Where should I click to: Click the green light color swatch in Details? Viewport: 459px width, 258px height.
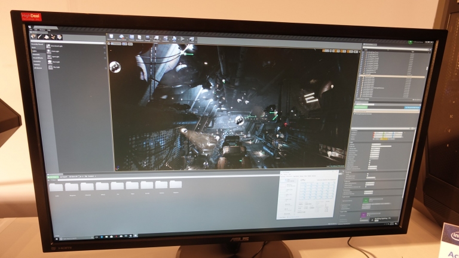(366, 201)
